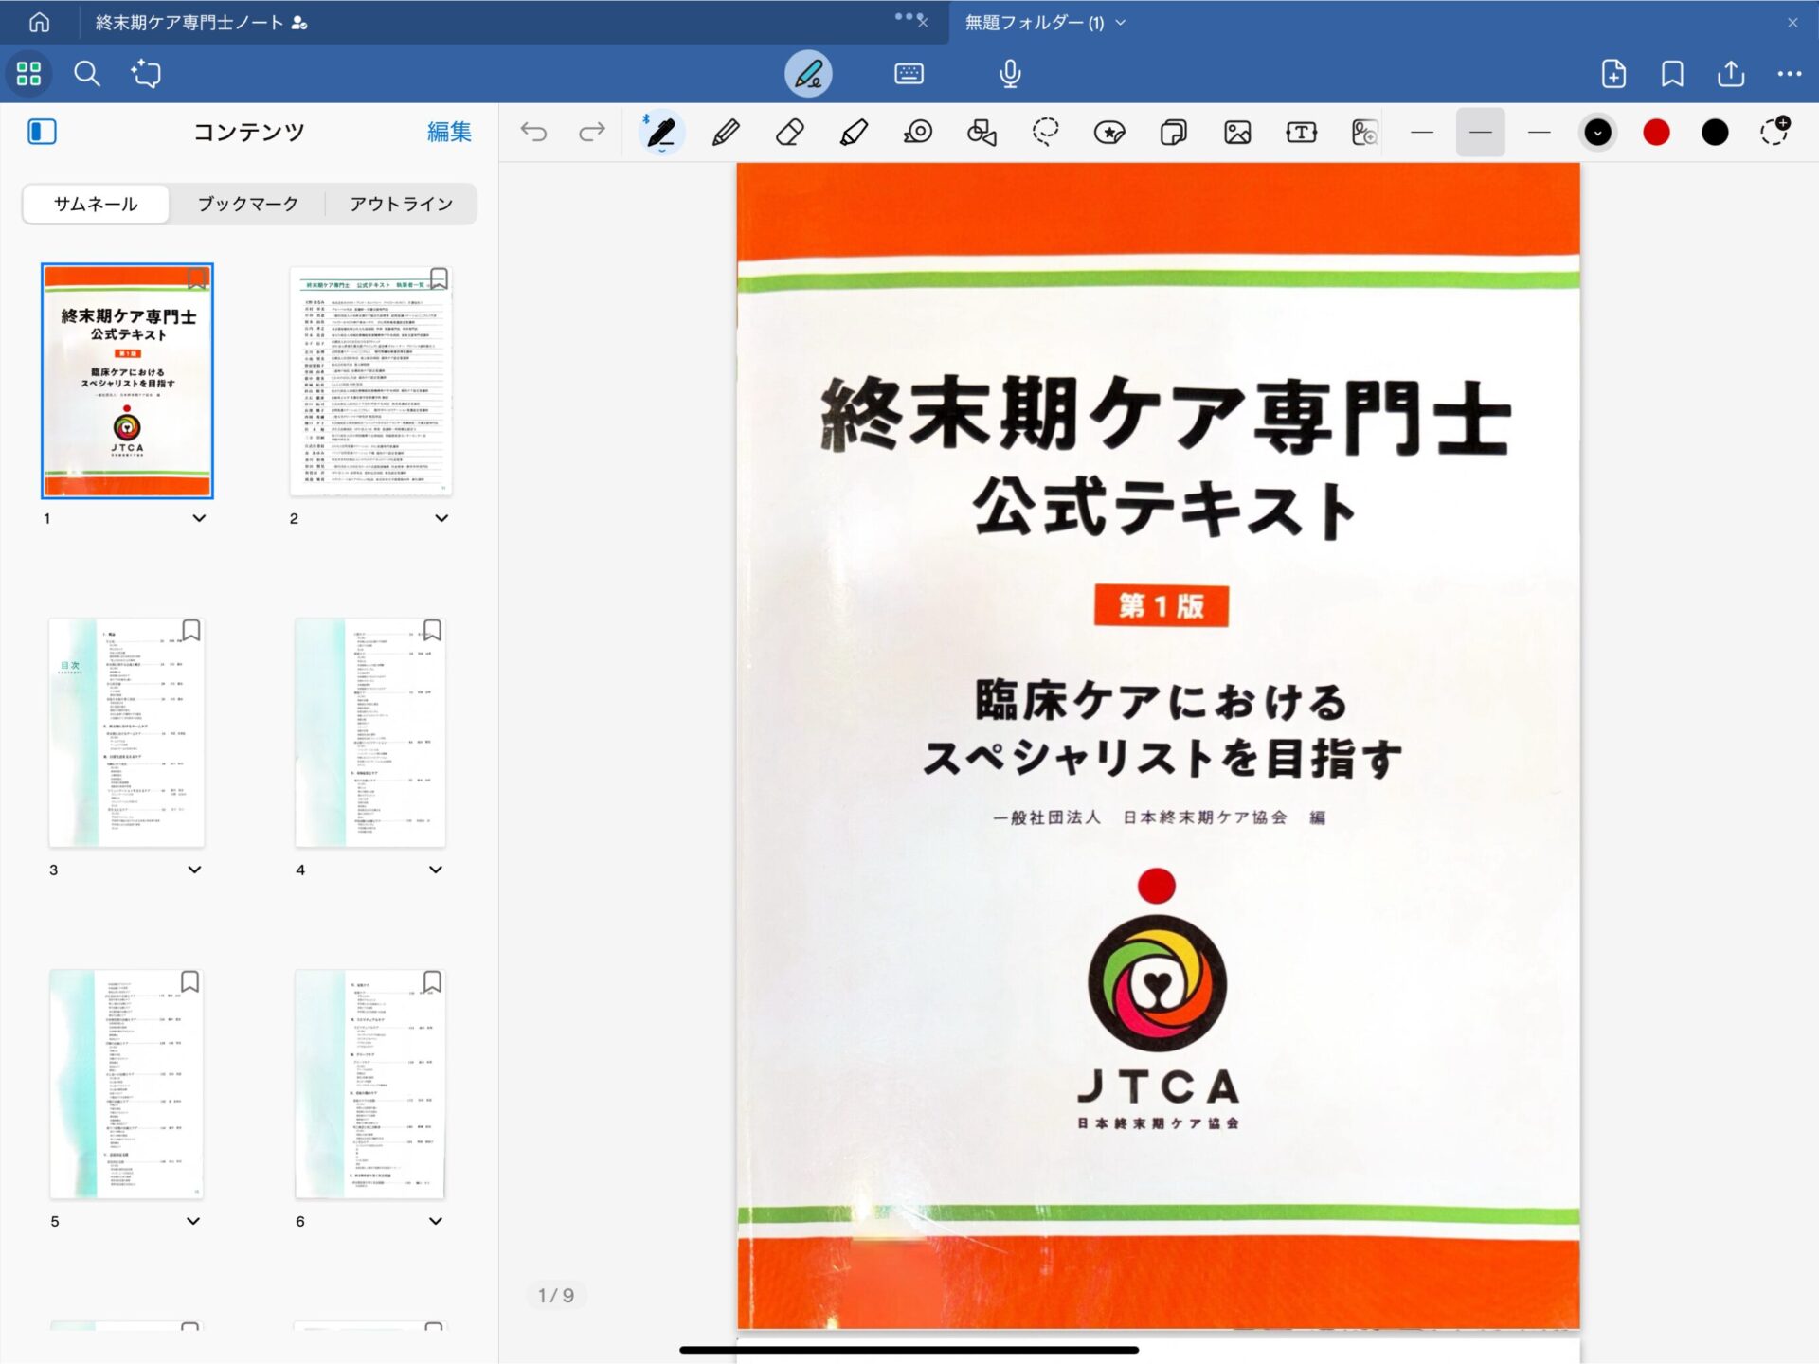This screenshot has width=1819, height=1364.
Task: Toggle bookmark on page 5 thumbnail
Action: pos(190,981)
